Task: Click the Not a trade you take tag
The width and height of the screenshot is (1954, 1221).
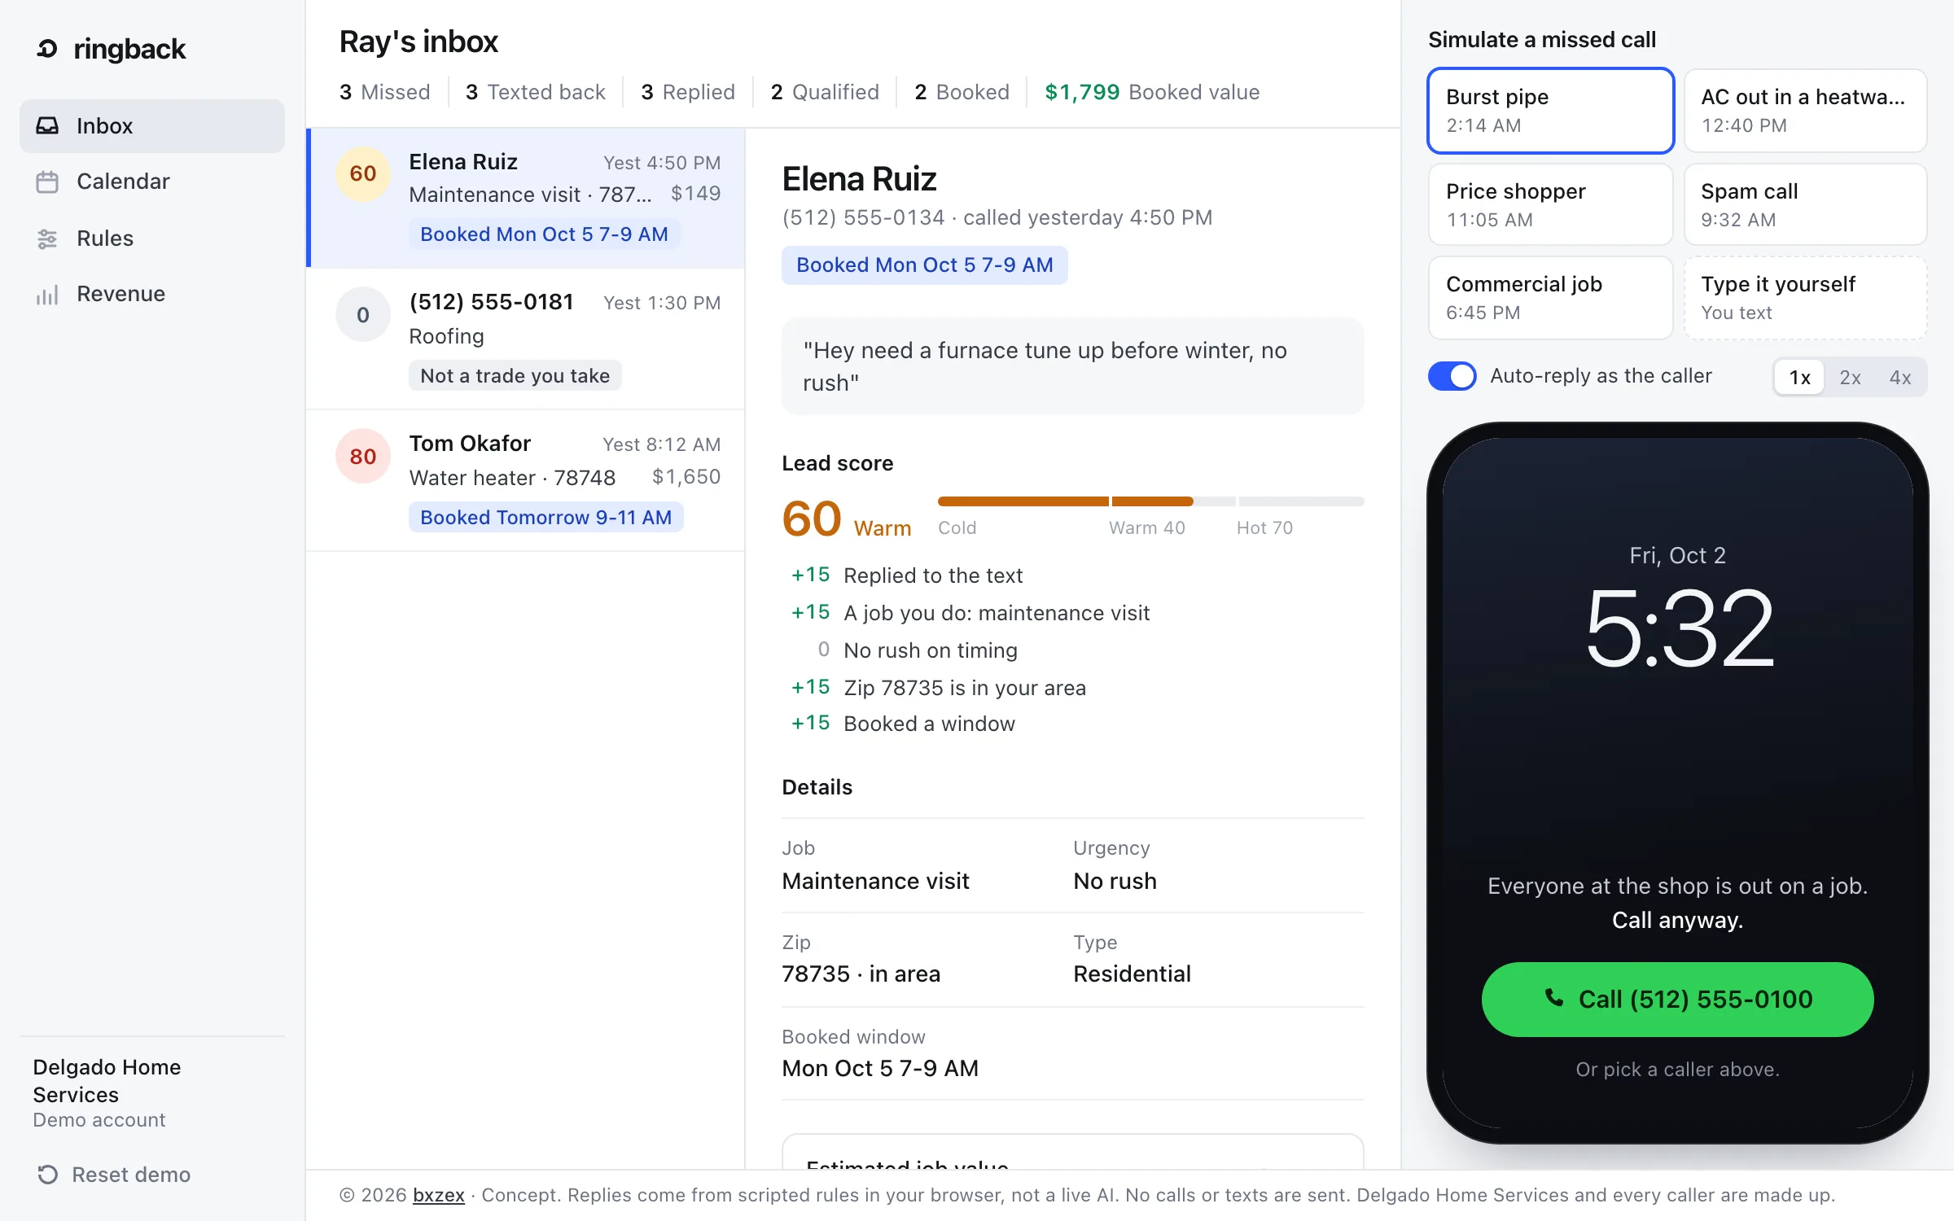Action: tap(515, 376)
